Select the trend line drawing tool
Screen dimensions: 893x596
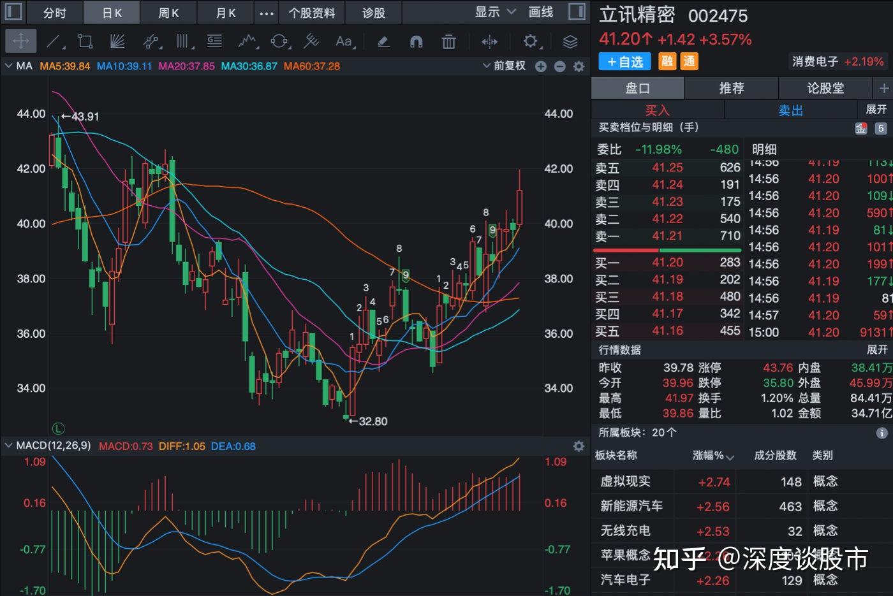point(55,42)
